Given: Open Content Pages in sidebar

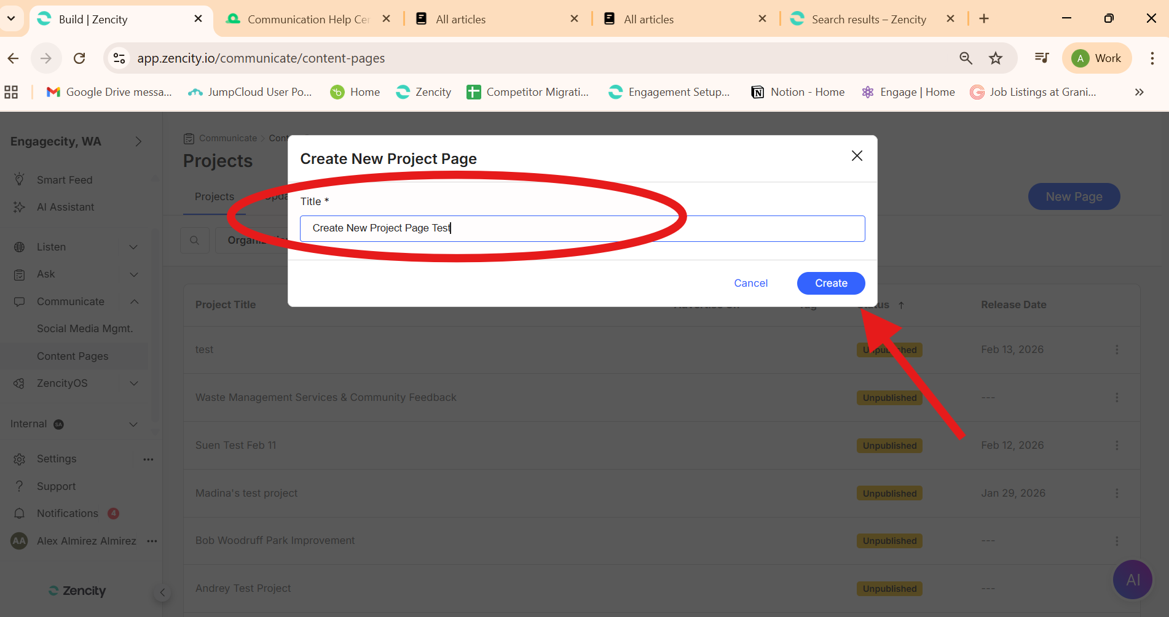Looking at the screenshot, I should [73, 356].
